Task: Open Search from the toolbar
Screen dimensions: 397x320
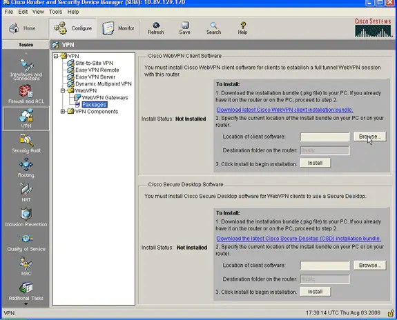Action: 214,28
